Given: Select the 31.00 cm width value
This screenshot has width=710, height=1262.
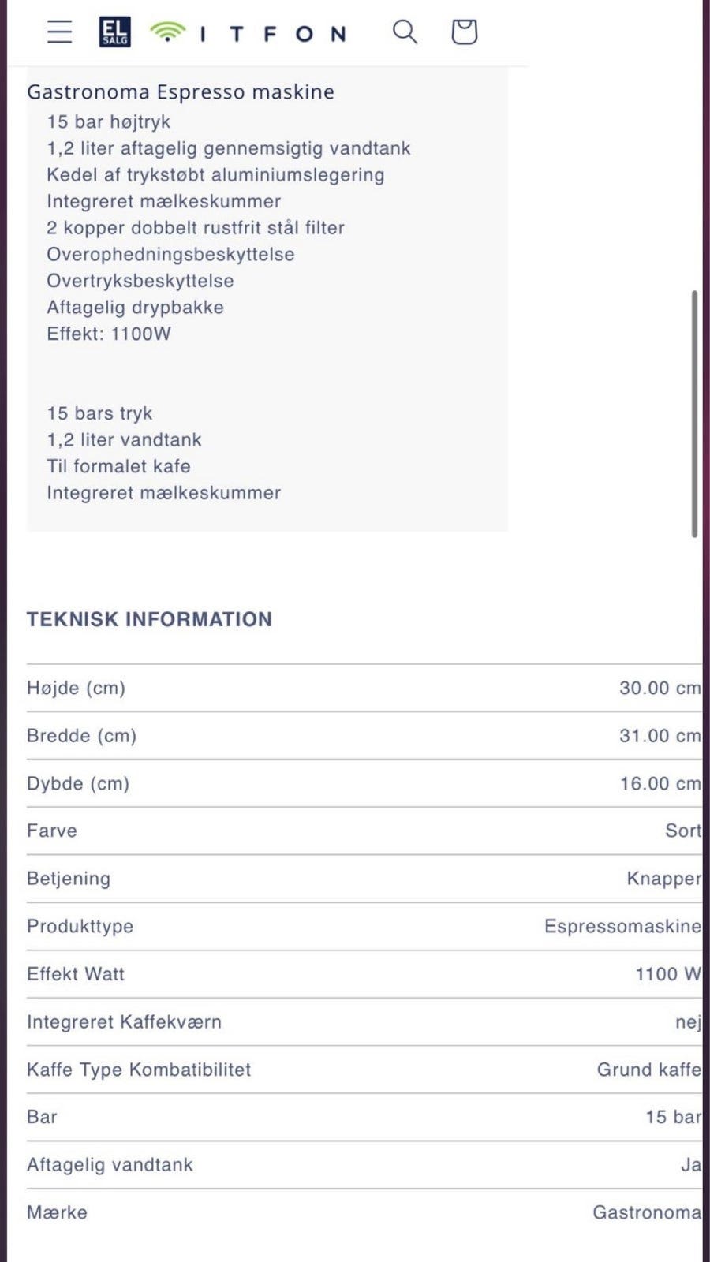Looking at the screenshot, I should [x=660, y=736].
